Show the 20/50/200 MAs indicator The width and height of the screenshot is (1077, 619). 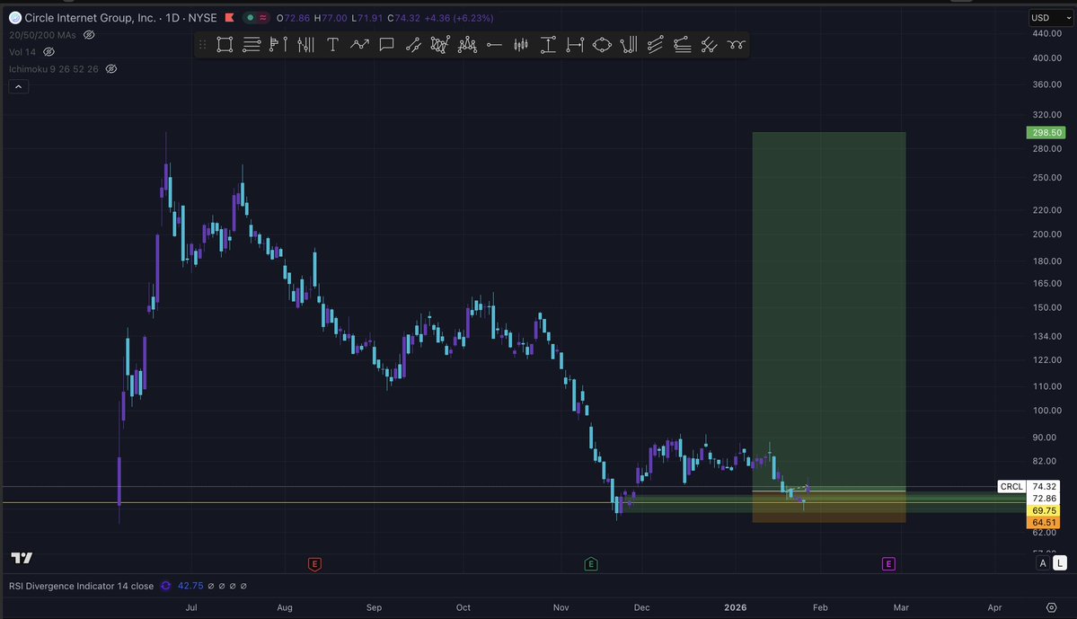89,34
